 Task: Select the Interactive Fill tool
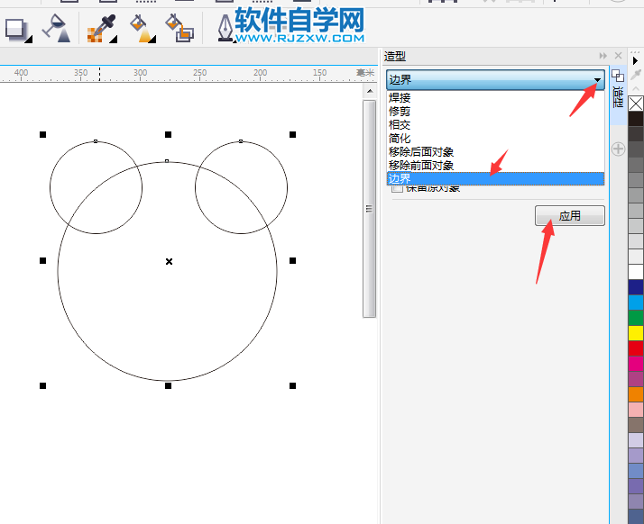click(x=143, y=29)
